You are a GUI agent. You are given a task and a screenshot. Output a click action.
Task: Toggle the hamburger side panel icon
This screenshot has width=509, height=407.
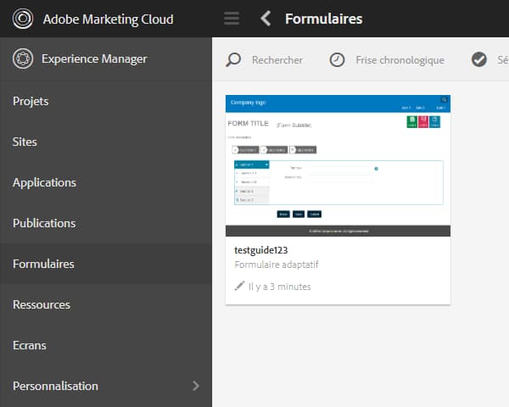231,19
